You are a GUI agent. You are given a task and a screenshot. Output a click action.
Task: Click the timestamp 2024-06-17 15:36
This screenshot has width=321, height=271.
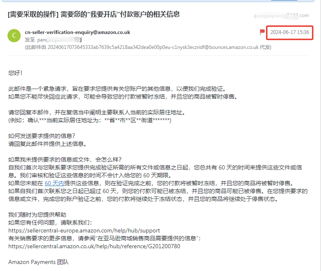pos(290,32)
